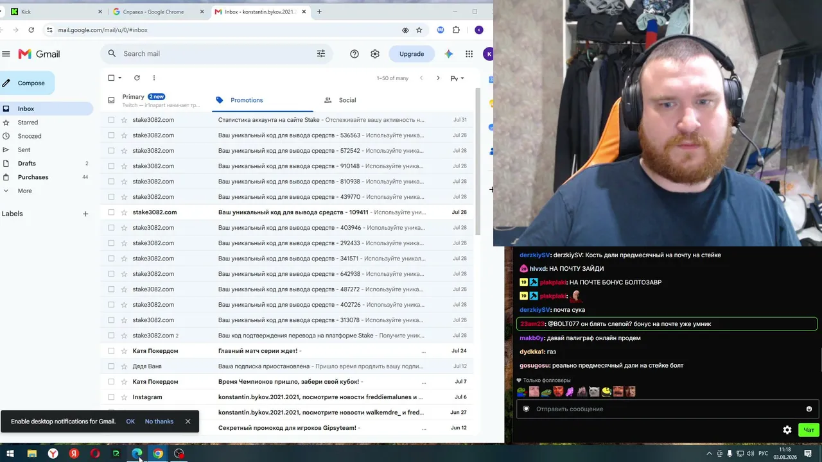Open Windows notification center icon
822x462 pixels.
[x=808, y=454]
